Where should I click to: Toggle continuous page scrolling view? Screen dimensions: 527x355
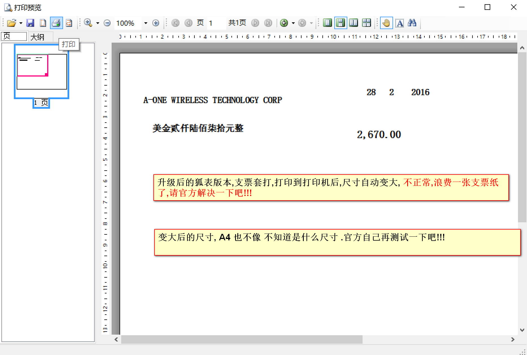(x=341, y=23)
